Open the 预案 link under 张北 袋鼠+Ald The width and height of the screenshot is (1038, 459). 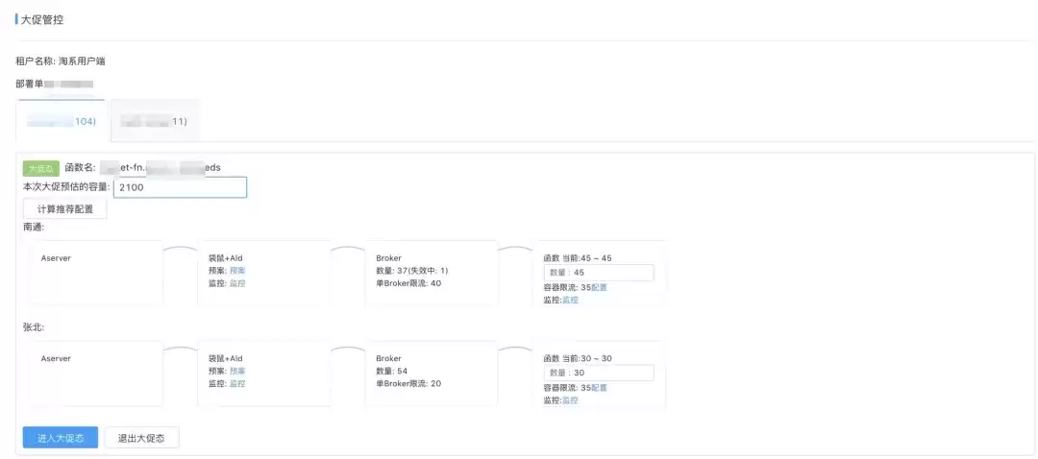[237, 371]
